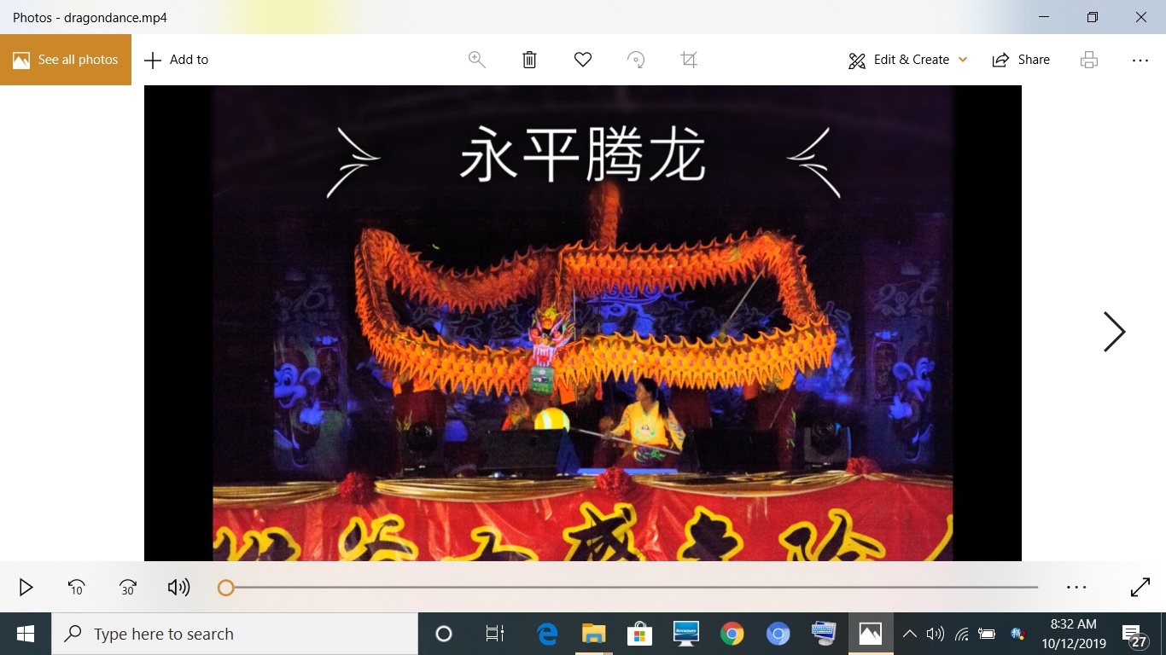Skip back 10 seconds
The image size is (1166, 655).
tap(76, 587)
